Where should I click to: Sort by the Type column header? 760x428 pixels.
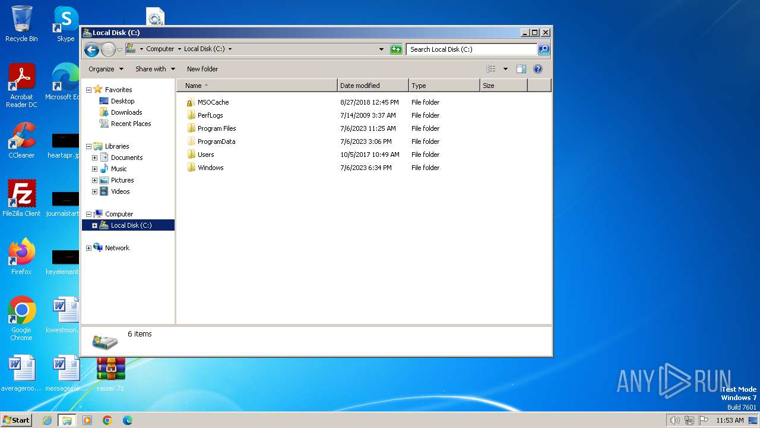[x=444, y=86]
